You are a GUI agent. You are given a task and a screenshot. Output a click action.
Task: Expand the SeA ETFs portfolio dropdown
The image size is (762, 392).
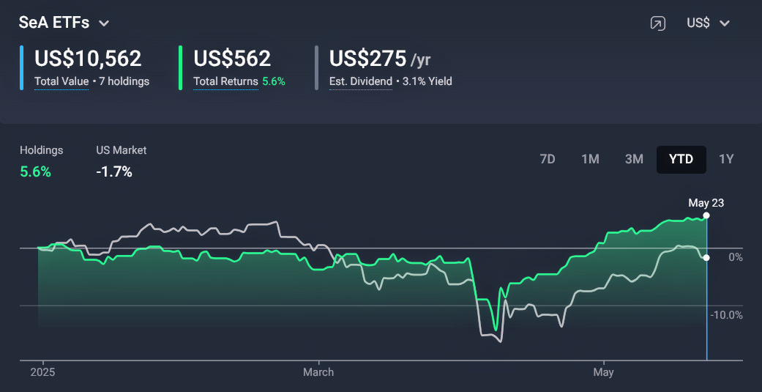coord(64,23)
